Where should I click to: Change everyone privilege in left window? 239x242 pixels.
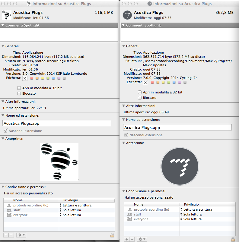pos(70,215)
